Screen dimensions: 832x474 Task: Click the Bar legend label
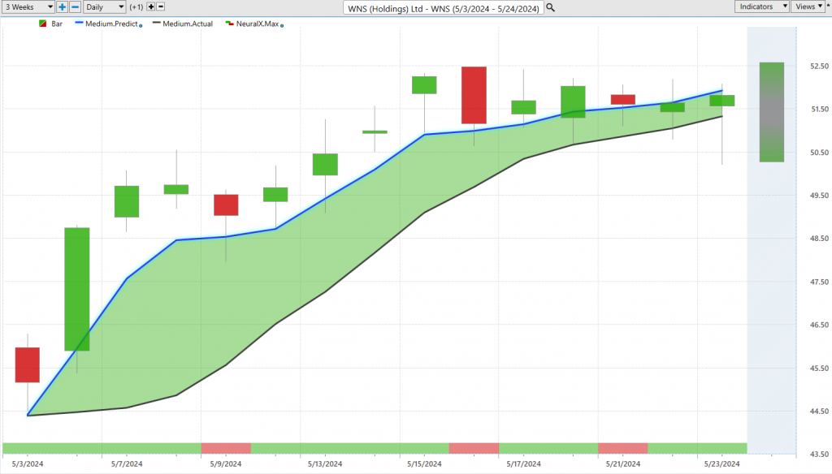(57, 24)
